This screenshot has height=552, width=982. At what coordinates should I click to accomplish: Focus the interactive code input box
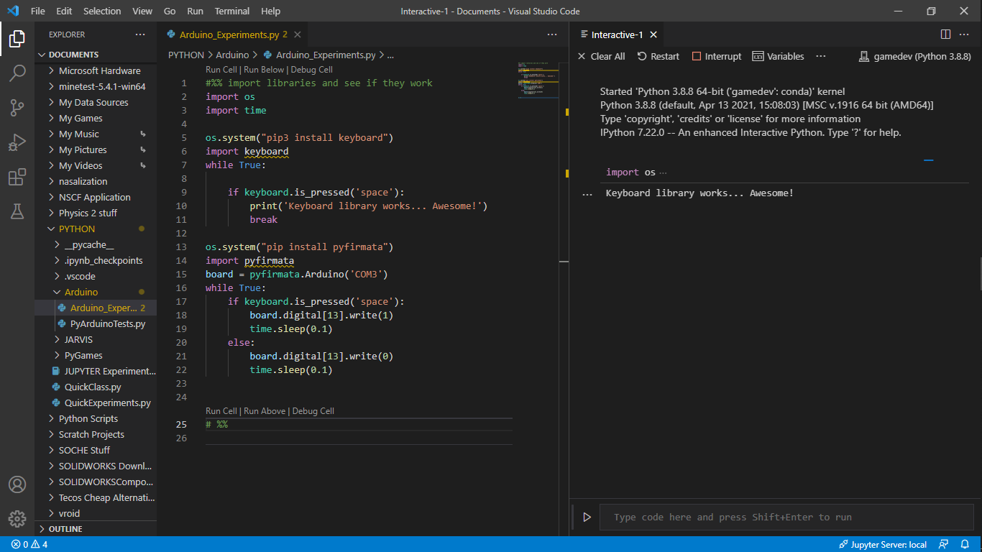click(x=784, y=517)
